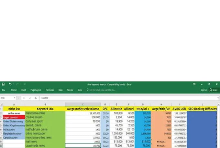The image size is (220, 148).
Task: Click the 550,000 search volume cell
Action: click(83, 117)
